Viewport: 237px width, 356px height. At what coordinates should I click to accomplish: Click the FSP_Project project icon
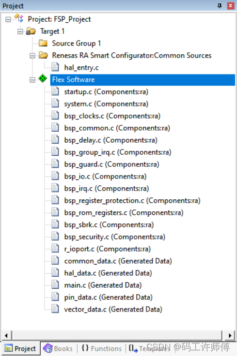(18, 18)
